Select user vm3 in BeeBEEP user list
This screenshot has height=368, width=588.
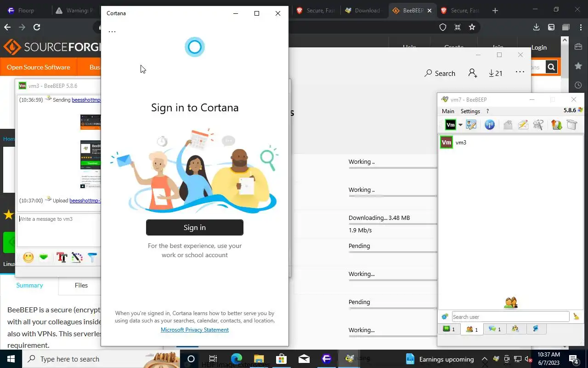pos(461,143)
